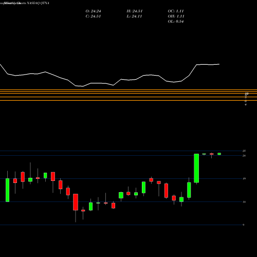Click the price axis label 19
The height and width of the screenshot is (257, 257).
tap(244, 179)
